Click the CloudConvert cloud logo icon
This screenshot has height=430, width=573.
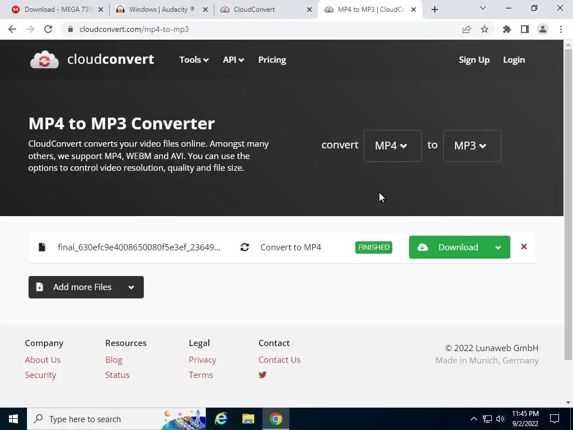tap(44, 59)
